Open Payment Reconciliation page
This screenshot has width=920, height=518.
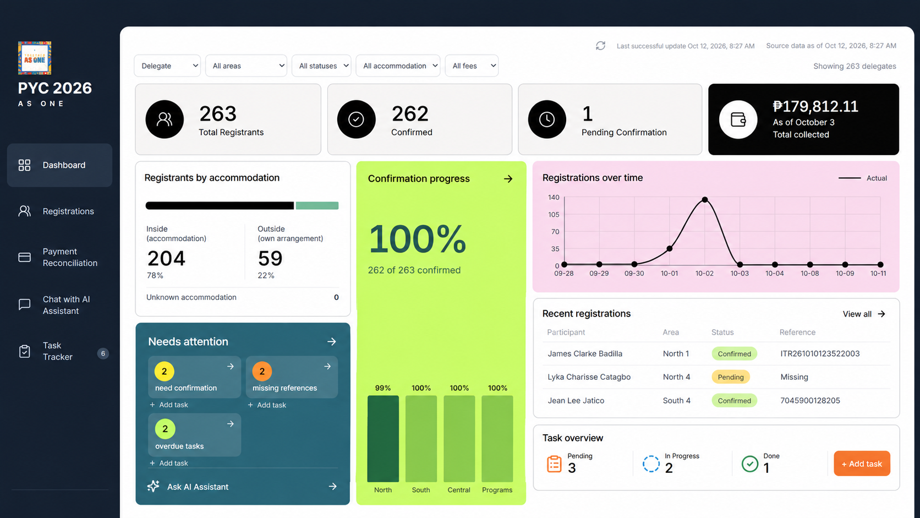pyautogui.click(x=59, y=257)
